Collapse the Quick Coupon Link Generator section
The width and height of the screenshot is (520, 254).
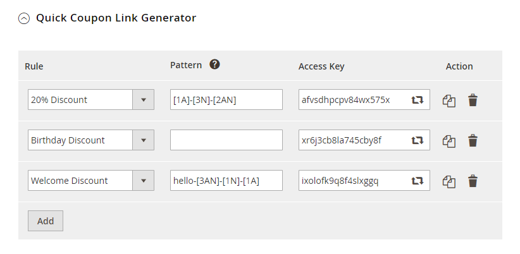[x=24, y=18]
